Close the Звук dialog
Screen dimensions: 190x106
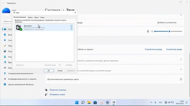pyautogui.click(x=75, y=12)
